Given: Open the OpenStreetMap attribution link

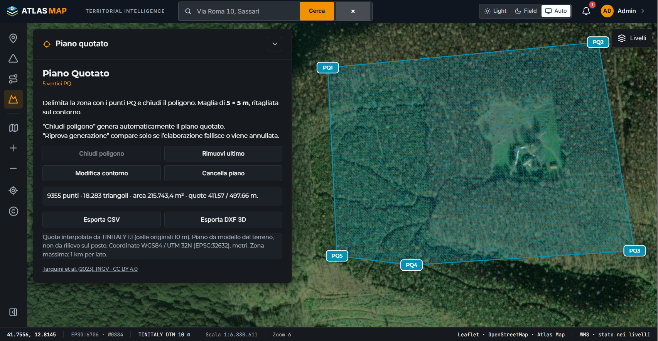Looking at the screenshot, I should pyautogui.click(x=508, y=335).
